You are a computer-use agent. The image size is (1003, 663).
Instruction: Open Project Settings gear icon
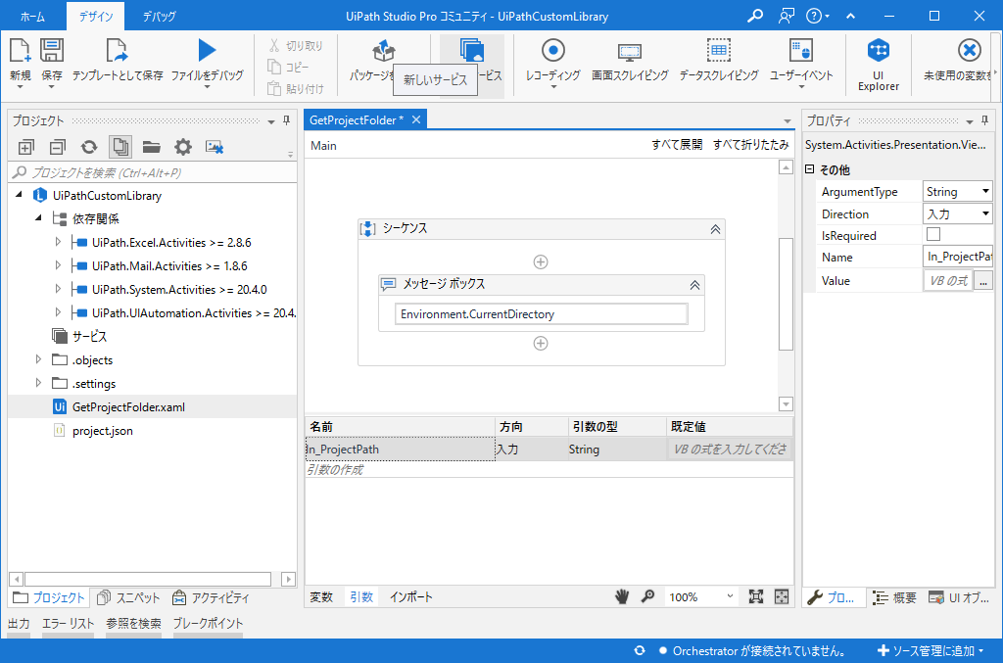tap(183, 147)
